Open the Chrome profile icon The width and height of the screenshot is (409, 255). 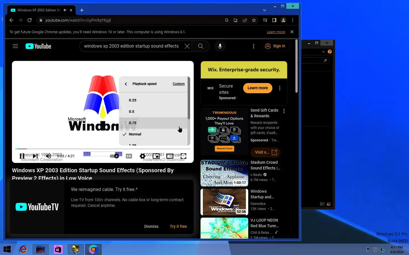283,20
